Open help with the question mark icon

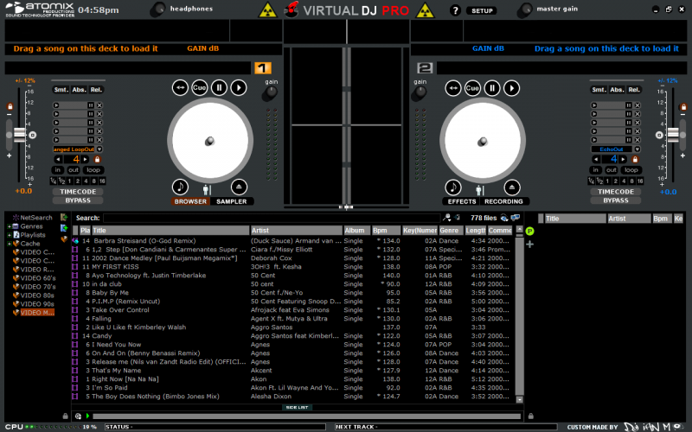tap(455, 10)
